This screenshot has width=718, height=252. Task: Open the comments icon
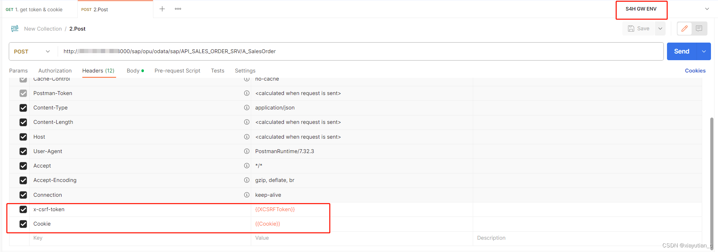pos(699,29)
